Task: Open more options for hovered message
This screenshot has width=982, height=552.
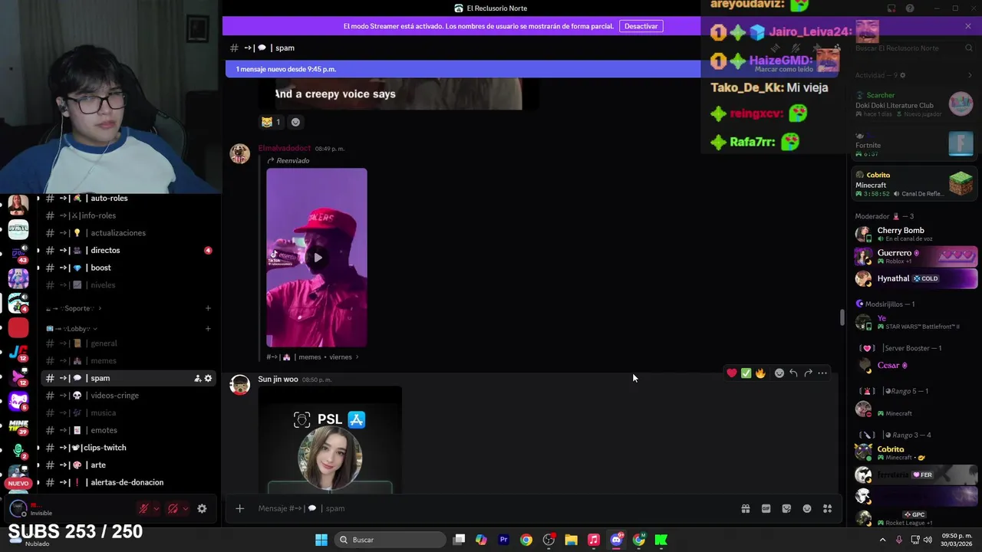Action: [x=822, y=373]
